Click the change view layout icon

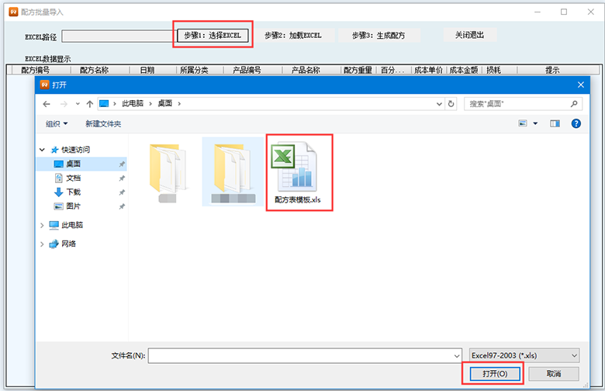(x=524, y=123)
